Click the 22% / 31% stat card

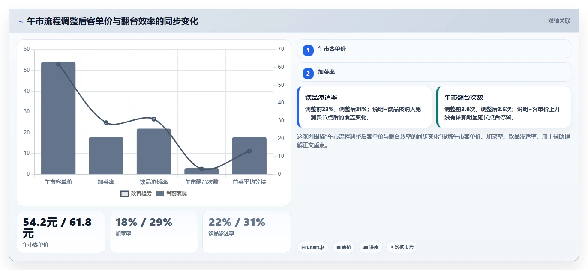[246, 232]
